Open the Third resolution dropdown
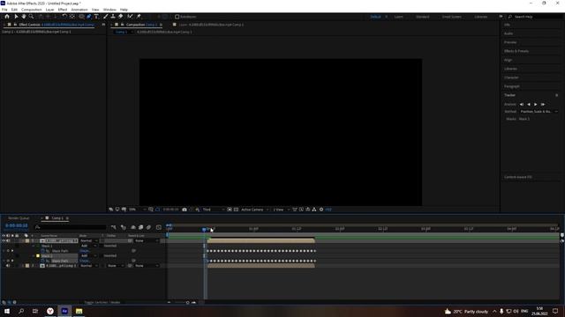565x317 pixels. click(x=213, y=210)
